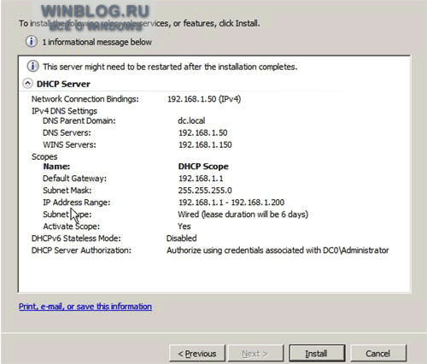This screenshot has width=427, height=364.
Task: Click the '255.255.255.0' subnet mask value
Action: pyautogui.click(x=205, y=191)
